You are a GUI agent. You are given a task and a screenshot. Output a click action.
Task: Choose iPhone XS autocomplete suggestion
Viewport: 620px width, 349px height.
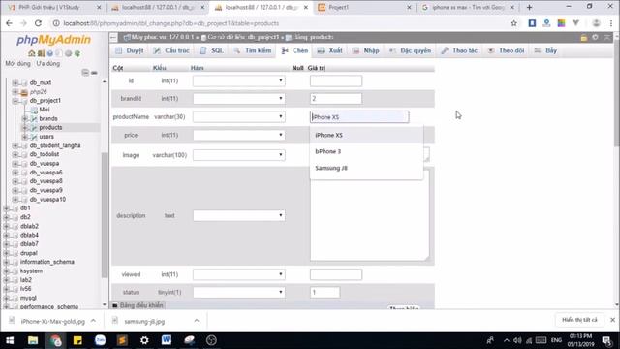pyautogui.click(x=366, y=135)
